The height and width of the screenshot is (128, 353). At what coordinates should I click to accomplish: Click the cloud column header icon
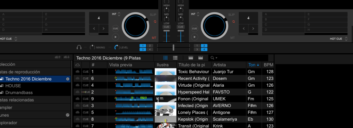78,65
